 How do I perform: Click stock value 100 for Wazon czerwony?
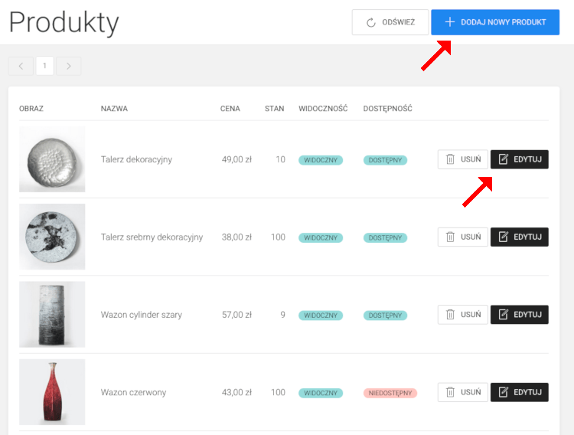click(279, 393)
